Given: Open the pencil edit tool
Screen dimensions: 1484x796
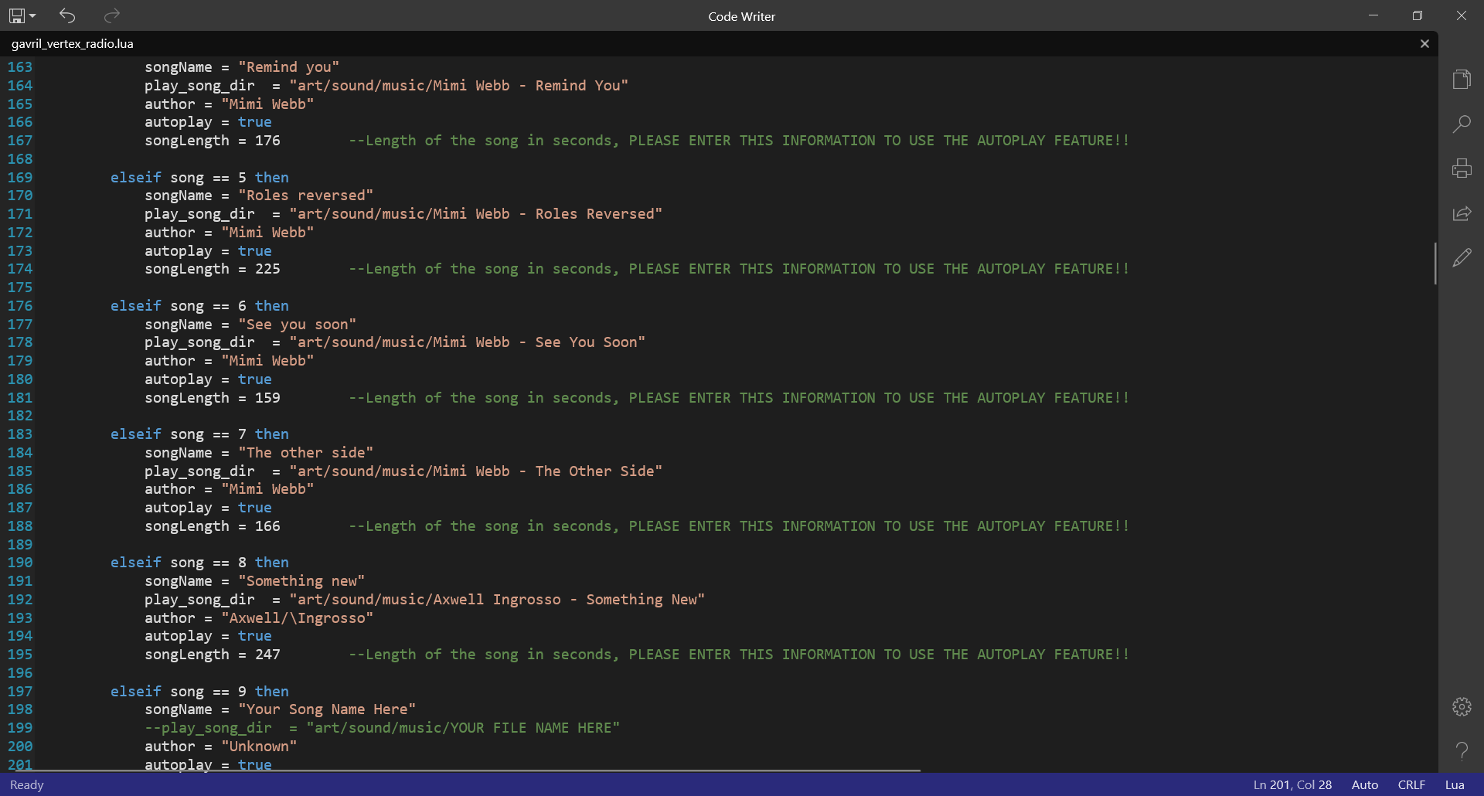Looking at the screenshot, I should click(x=1462, y=258).
